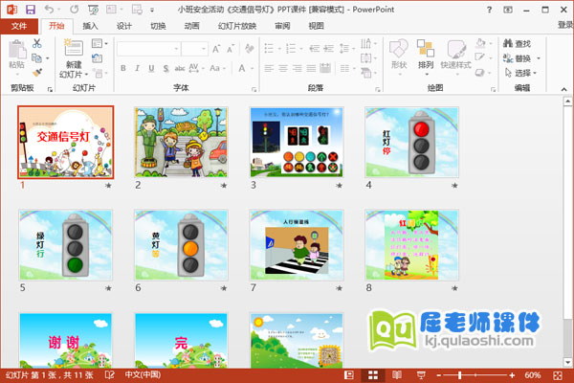This screenshot has height=383, width=574.
Task: Toggle Underline formatting button
Action: click(151, 68)
